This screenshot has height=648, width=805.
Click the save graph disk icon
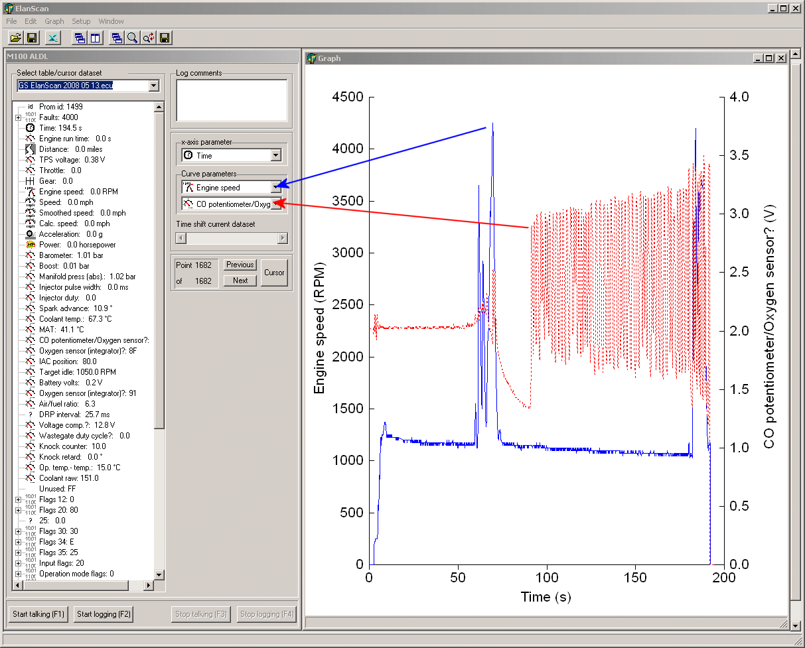click(x=165, y=38)
